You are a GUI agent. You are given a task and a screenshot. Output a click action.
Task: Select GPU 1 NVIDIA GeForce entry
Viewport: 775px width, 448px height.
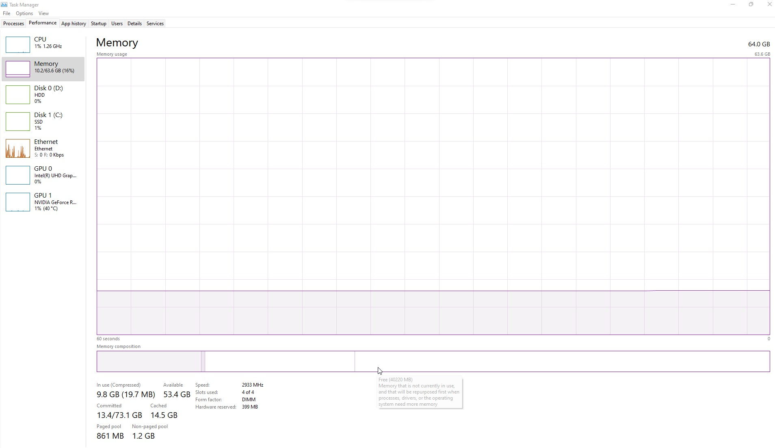click(43, 202)
